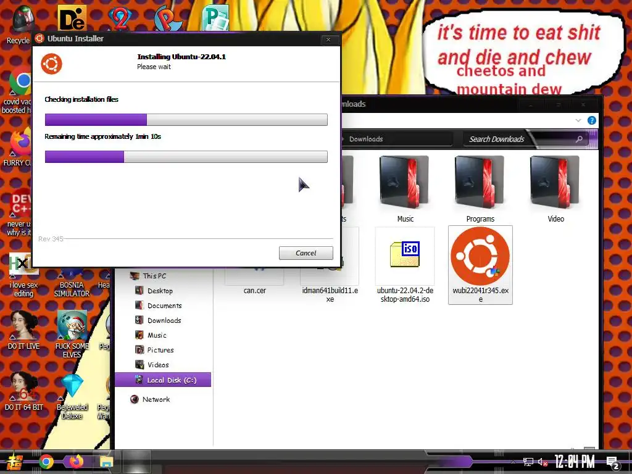
Task: Click the taskbar clock showing 12:04 PM
Action: 575,462
